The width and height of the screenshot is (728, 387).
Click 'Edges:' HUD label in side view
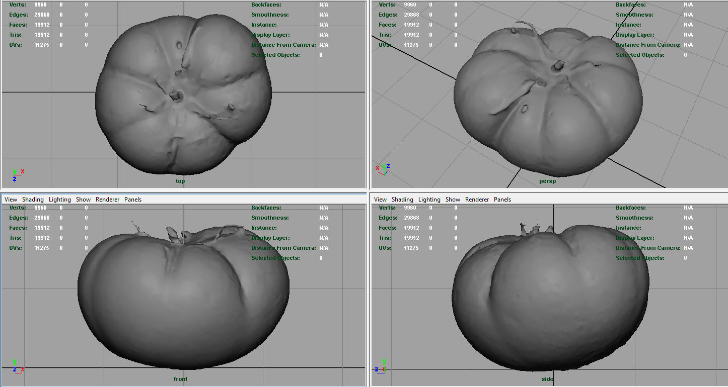click(388, 218)
